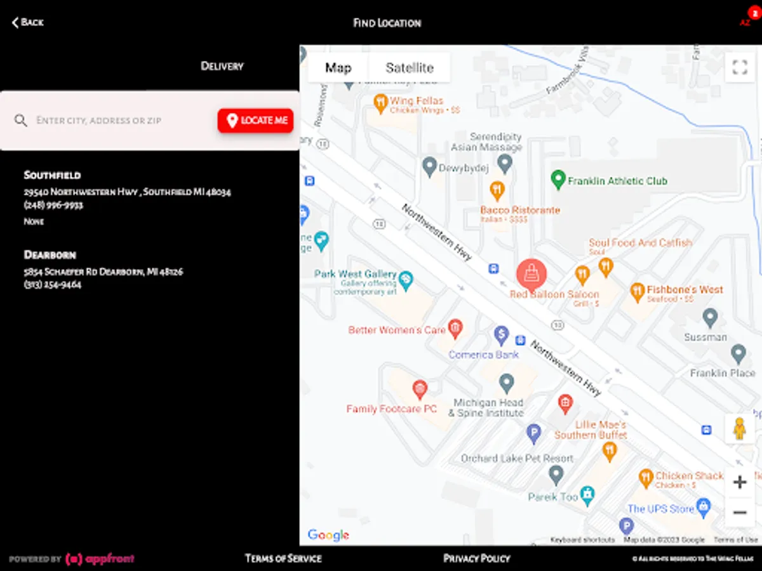Open Street View pegman
This screenshot has height=571, width=762.
click(x=739, y=429)
